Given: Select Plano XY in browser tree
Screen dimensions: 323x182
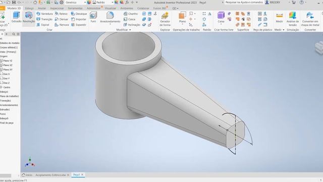Looking at the screenshot, I should point(7,70).
